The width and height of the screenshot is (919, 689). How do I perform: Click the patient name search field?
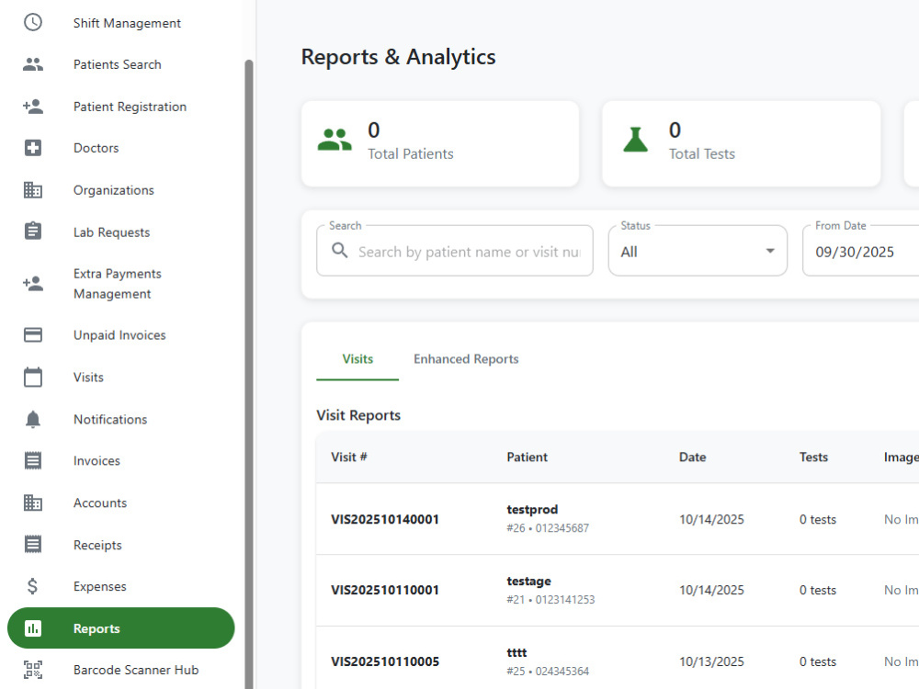(x=455, y=251)
